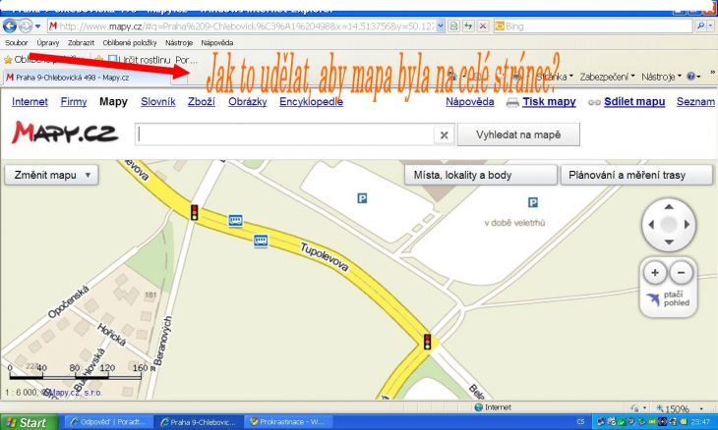Open the Zobrazit menu
The image size is (718, 430).
[x=81, y=42]
